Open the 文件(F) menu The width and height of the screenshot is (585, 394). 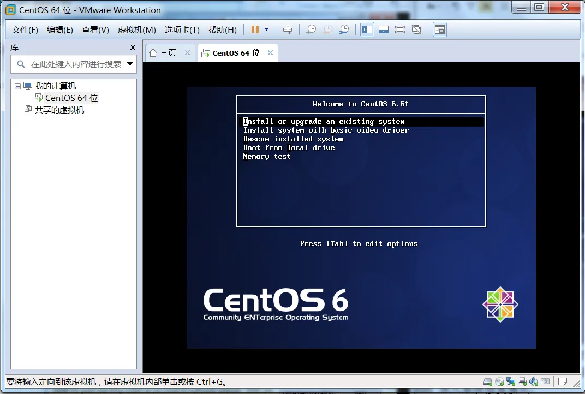click(x=25, y=30)
